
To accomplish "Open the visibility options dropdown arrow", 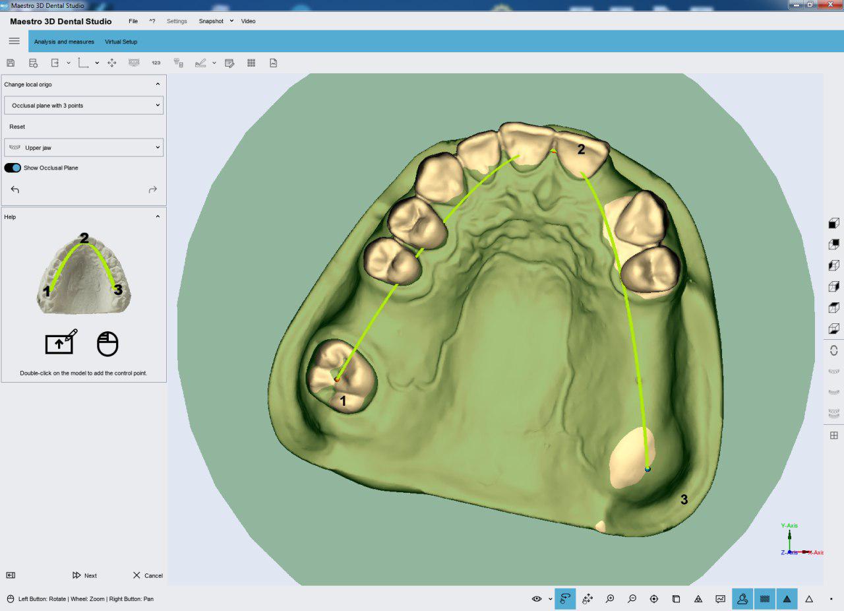I will [550, 599].
